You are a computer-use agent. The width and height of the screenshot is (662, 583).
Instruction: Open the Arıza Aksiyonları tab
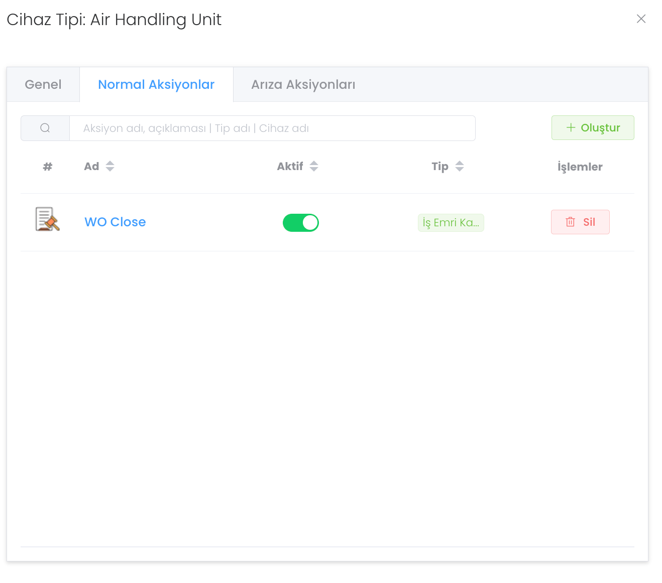303,85
